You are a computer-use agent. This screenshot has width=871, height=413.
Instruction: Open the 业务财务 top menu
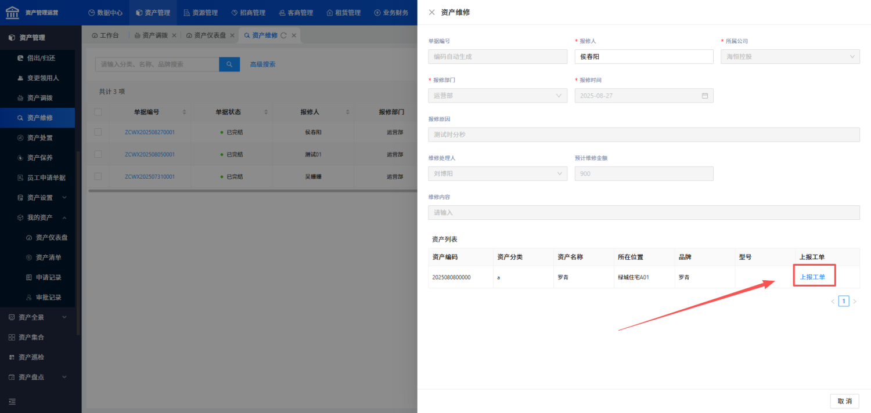[391, 13]
